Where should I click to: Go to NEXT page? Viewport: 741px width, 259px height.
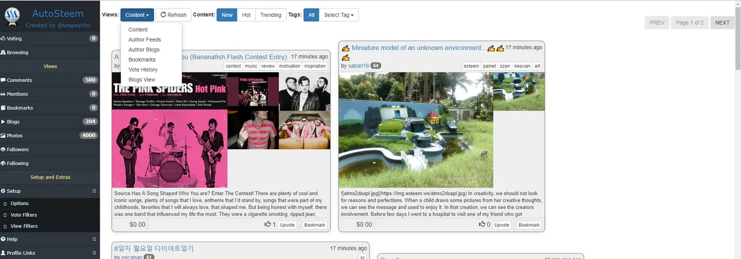pyautogui.click(x=722, y=22)
